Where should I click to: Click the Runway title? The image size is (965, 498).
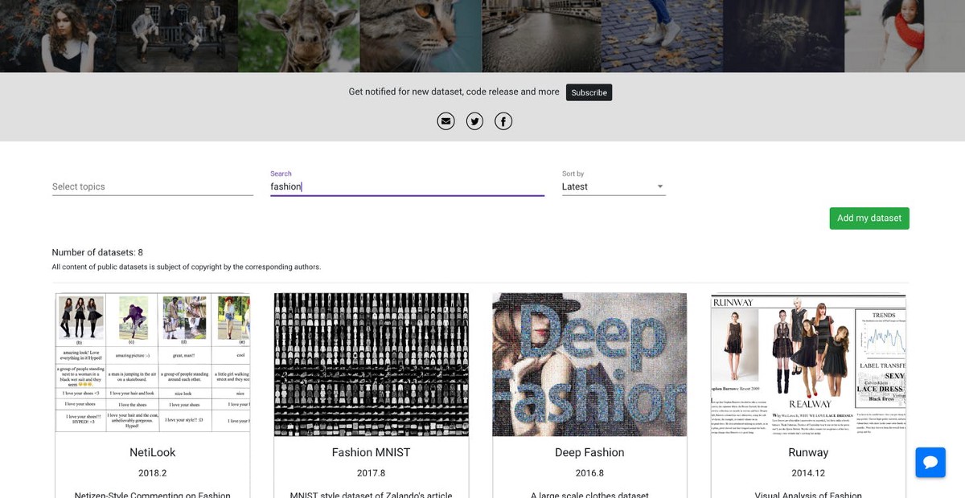click(808, 452)
